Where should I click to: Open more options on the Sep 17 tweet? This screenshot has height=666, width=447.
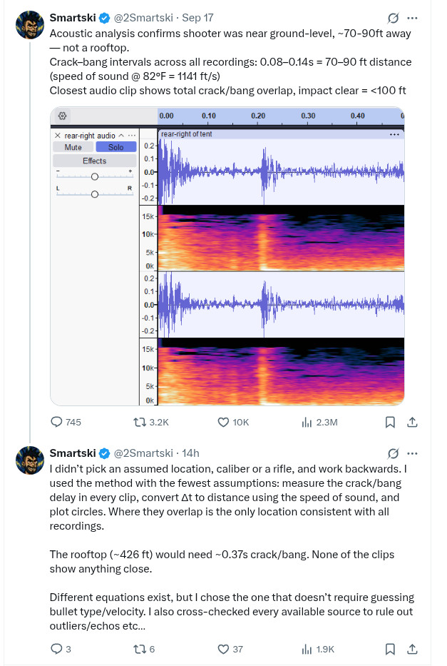[x=412, y=18]
